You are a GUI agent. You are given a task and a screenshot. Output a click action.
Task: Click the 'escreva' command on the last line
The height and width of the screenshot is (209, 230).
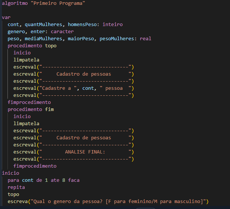click(18, 202)
